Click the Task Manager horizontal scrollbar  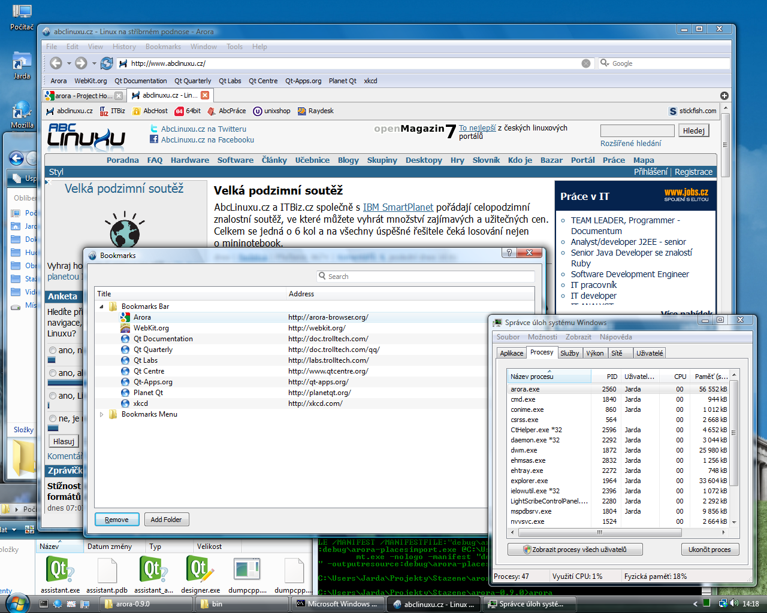[x=599, y=532]
